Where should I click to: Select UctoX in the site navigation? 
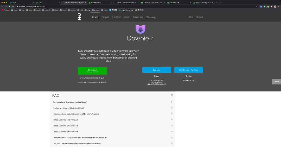coord(127,17)
